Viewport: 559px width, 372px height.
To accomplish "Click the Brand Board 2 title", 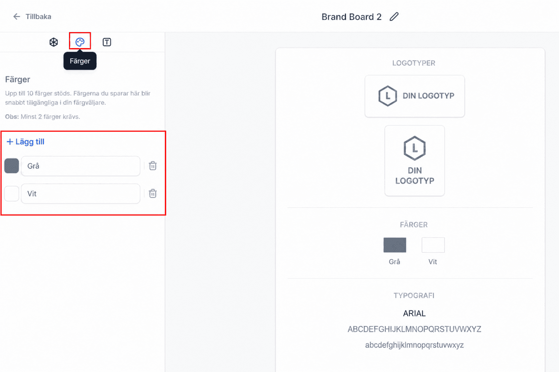I will (351, 17).
